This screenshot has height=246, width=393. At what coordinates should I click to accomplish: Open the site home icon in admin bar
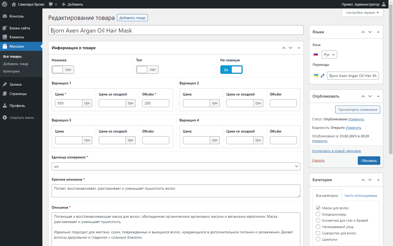click(x=14, y=4)
